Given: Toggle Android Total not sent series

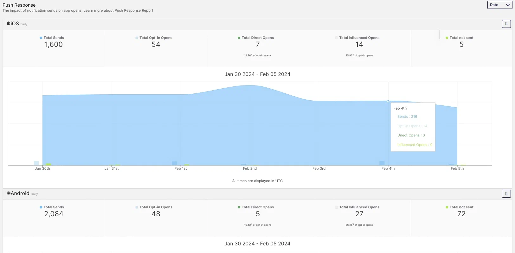Looking at the screenshot, I should [461, 207].
